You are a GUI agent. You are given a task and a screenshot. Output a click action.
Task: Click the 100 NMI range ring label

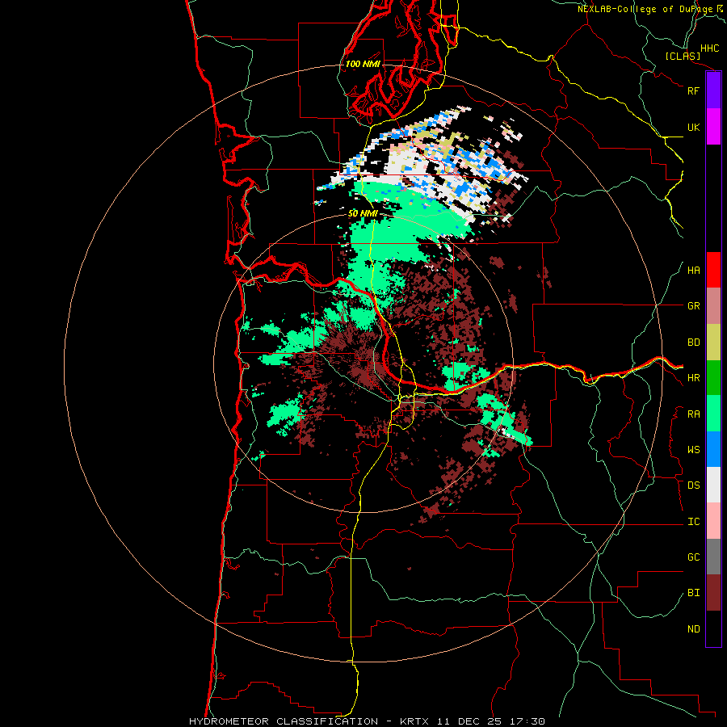(363, 64)
